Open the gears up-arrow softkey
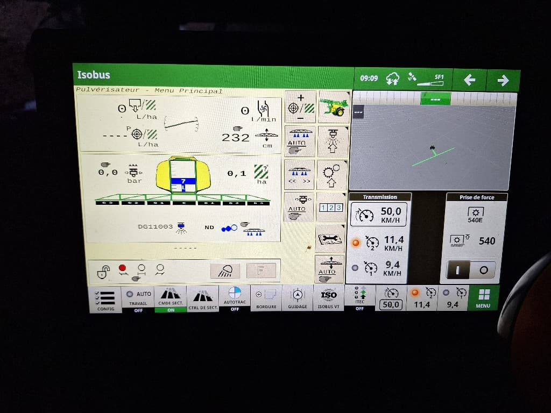 tap(331, 175)
